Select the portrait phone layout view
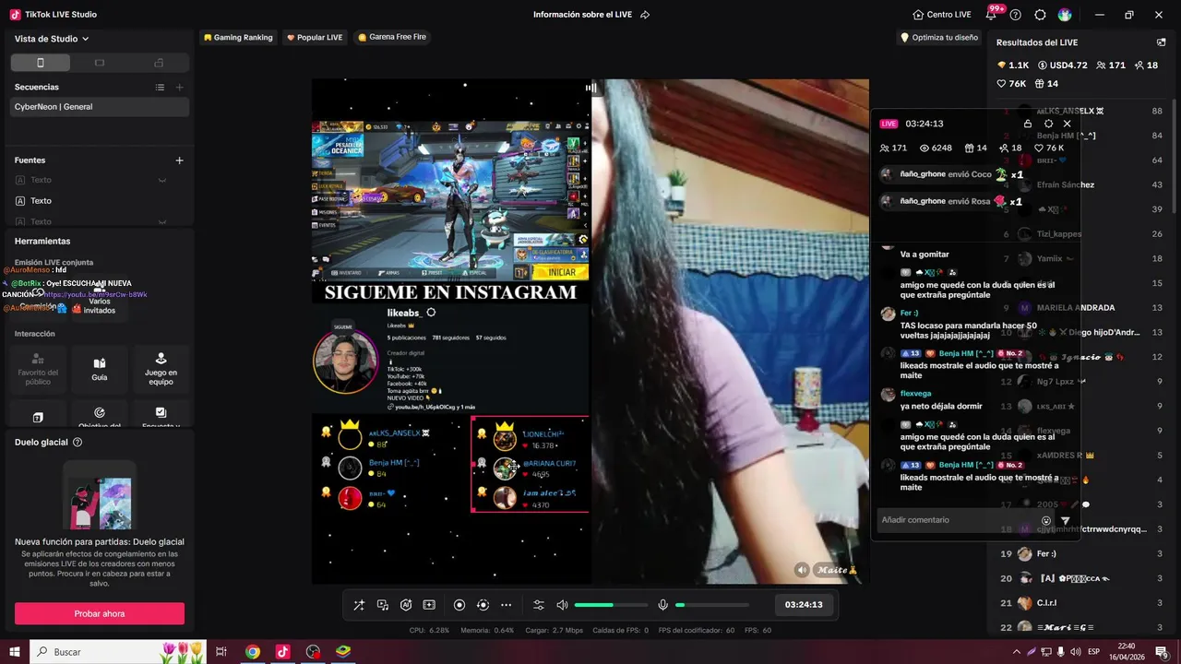This screenshot has height=664, width=1181. point(41,63)
